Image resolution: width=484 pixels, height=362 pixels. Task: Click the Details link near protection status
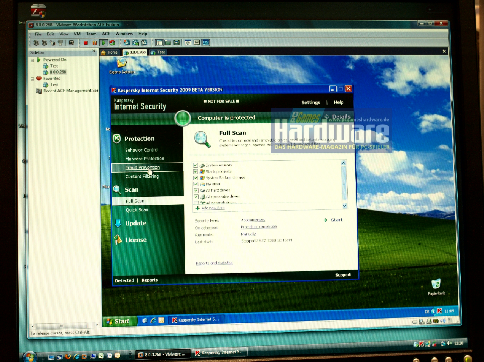coord(341,117)
